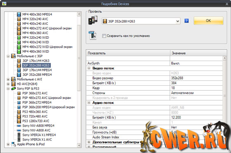Collapse the Видео поток section
The height and width of the screenshot is (153, 231).
click(89, 68)
